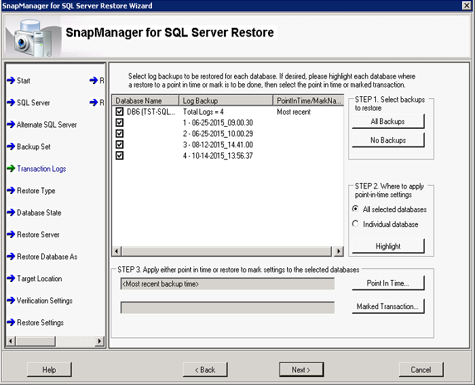
Task: Click the arrow icon beside Verification Settings
Action: pyautogui.click(x=11, y=301)
